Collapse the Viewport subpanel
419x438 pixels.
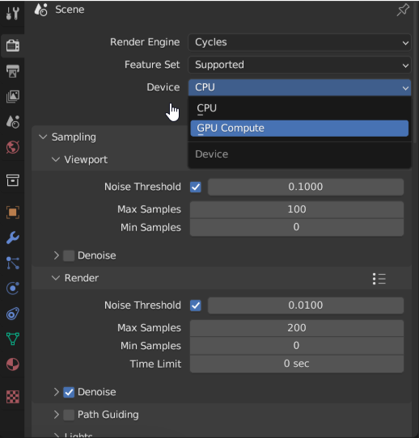click(56, 159)
